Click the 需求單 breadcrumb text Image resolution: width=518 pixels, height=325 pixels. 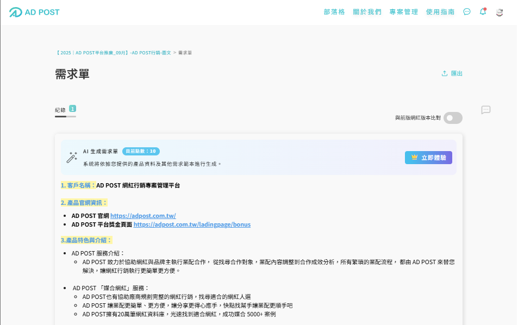pyautogui.click(x=185, y=53)
